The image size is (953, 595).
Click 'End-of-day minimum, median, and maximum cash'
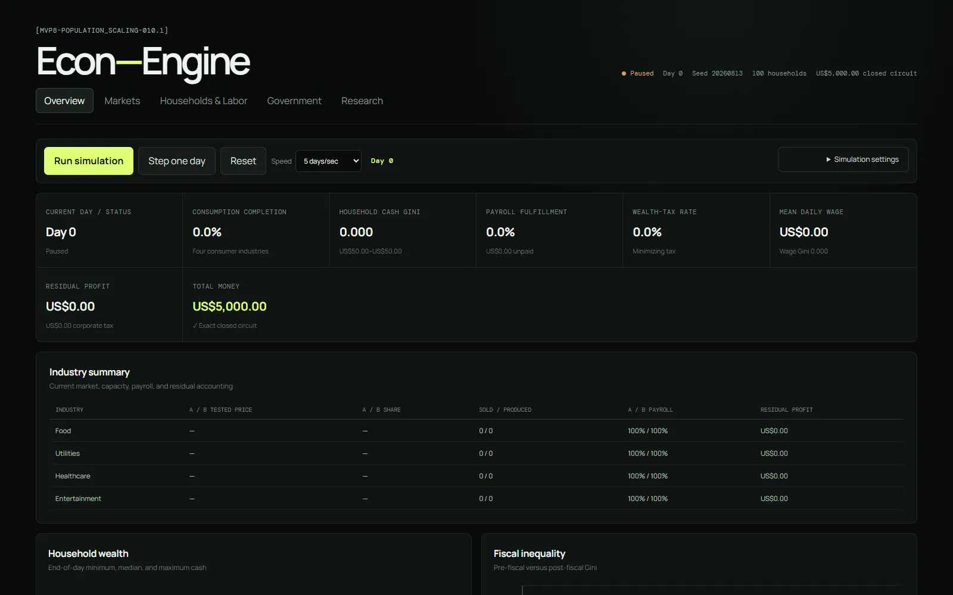coord(127,568)
